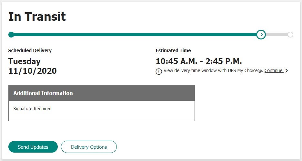This screenshot has height=161, width=302.
Task: Click the Tuesday delivery day text
Action: [25, 61]
